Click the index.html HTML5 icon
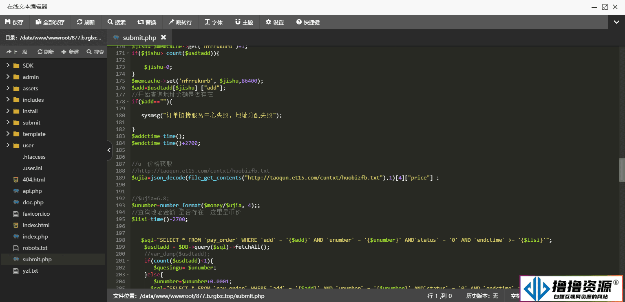The height and width of the screenshot is (302, 625). tap(16, 225)
